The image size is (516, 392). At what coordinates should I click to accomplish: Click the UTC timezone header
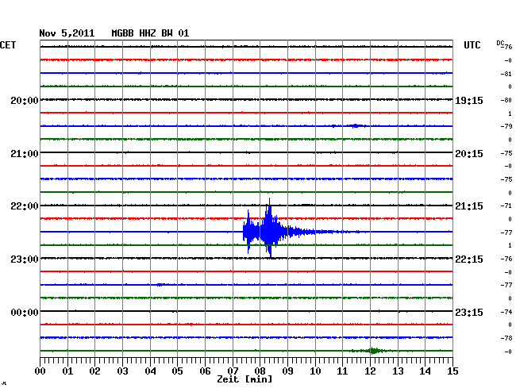coord(472,45)
